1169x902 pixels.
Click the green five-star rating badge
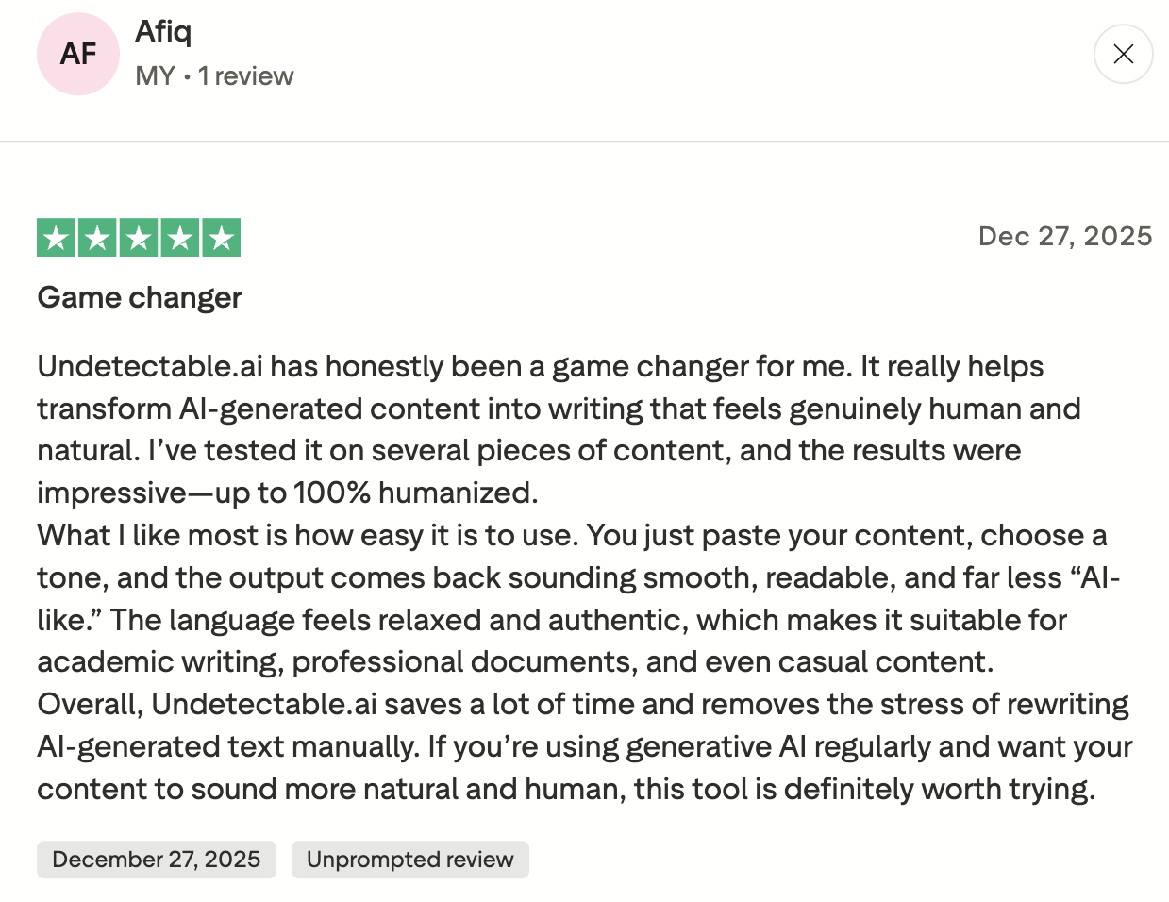139,237
